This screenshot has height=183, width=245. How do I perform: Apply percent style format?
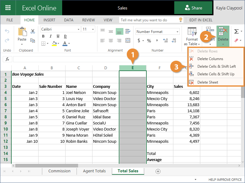coord(149,41)
